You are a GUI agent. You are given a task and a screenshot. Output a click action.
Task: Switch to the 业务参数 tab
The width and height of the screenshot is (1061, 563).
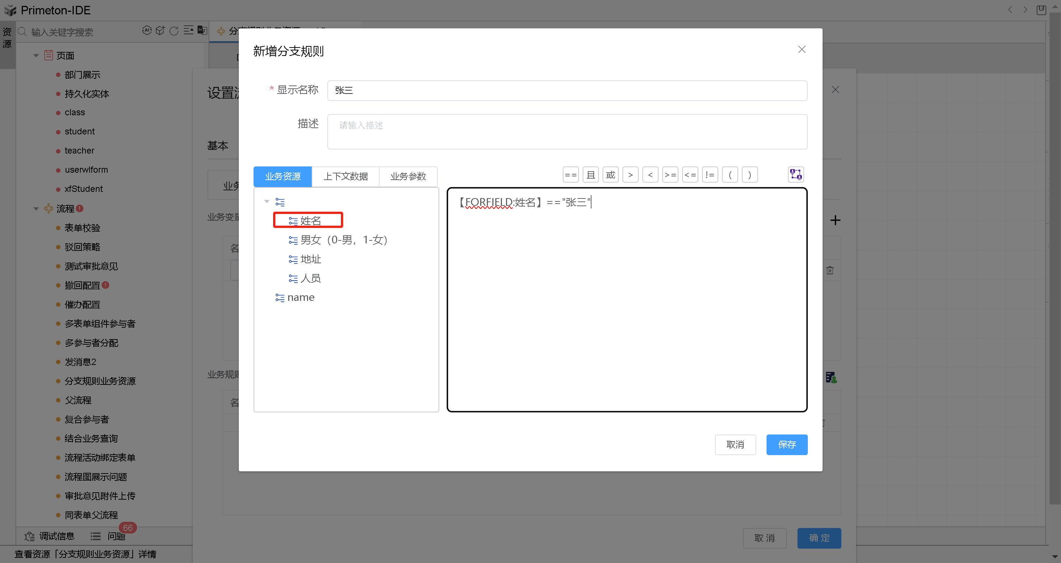pos(408,176)
